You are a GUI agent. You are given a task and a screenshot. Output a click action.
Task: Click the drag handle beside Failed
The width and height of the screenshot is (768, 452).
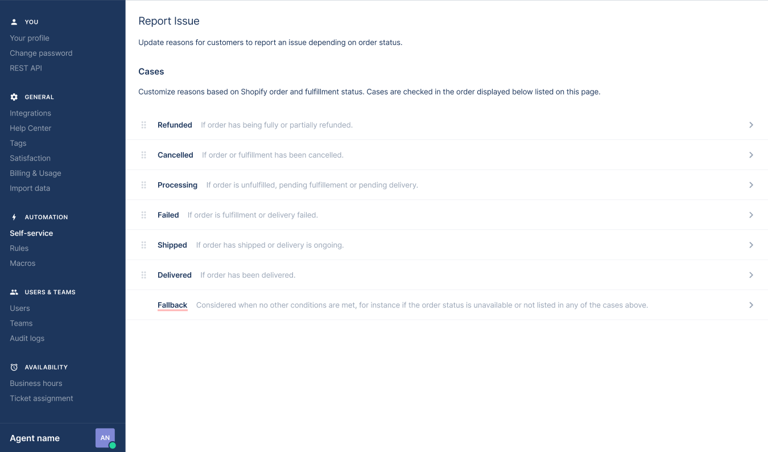pyautogui.click(x=144, y=215)
